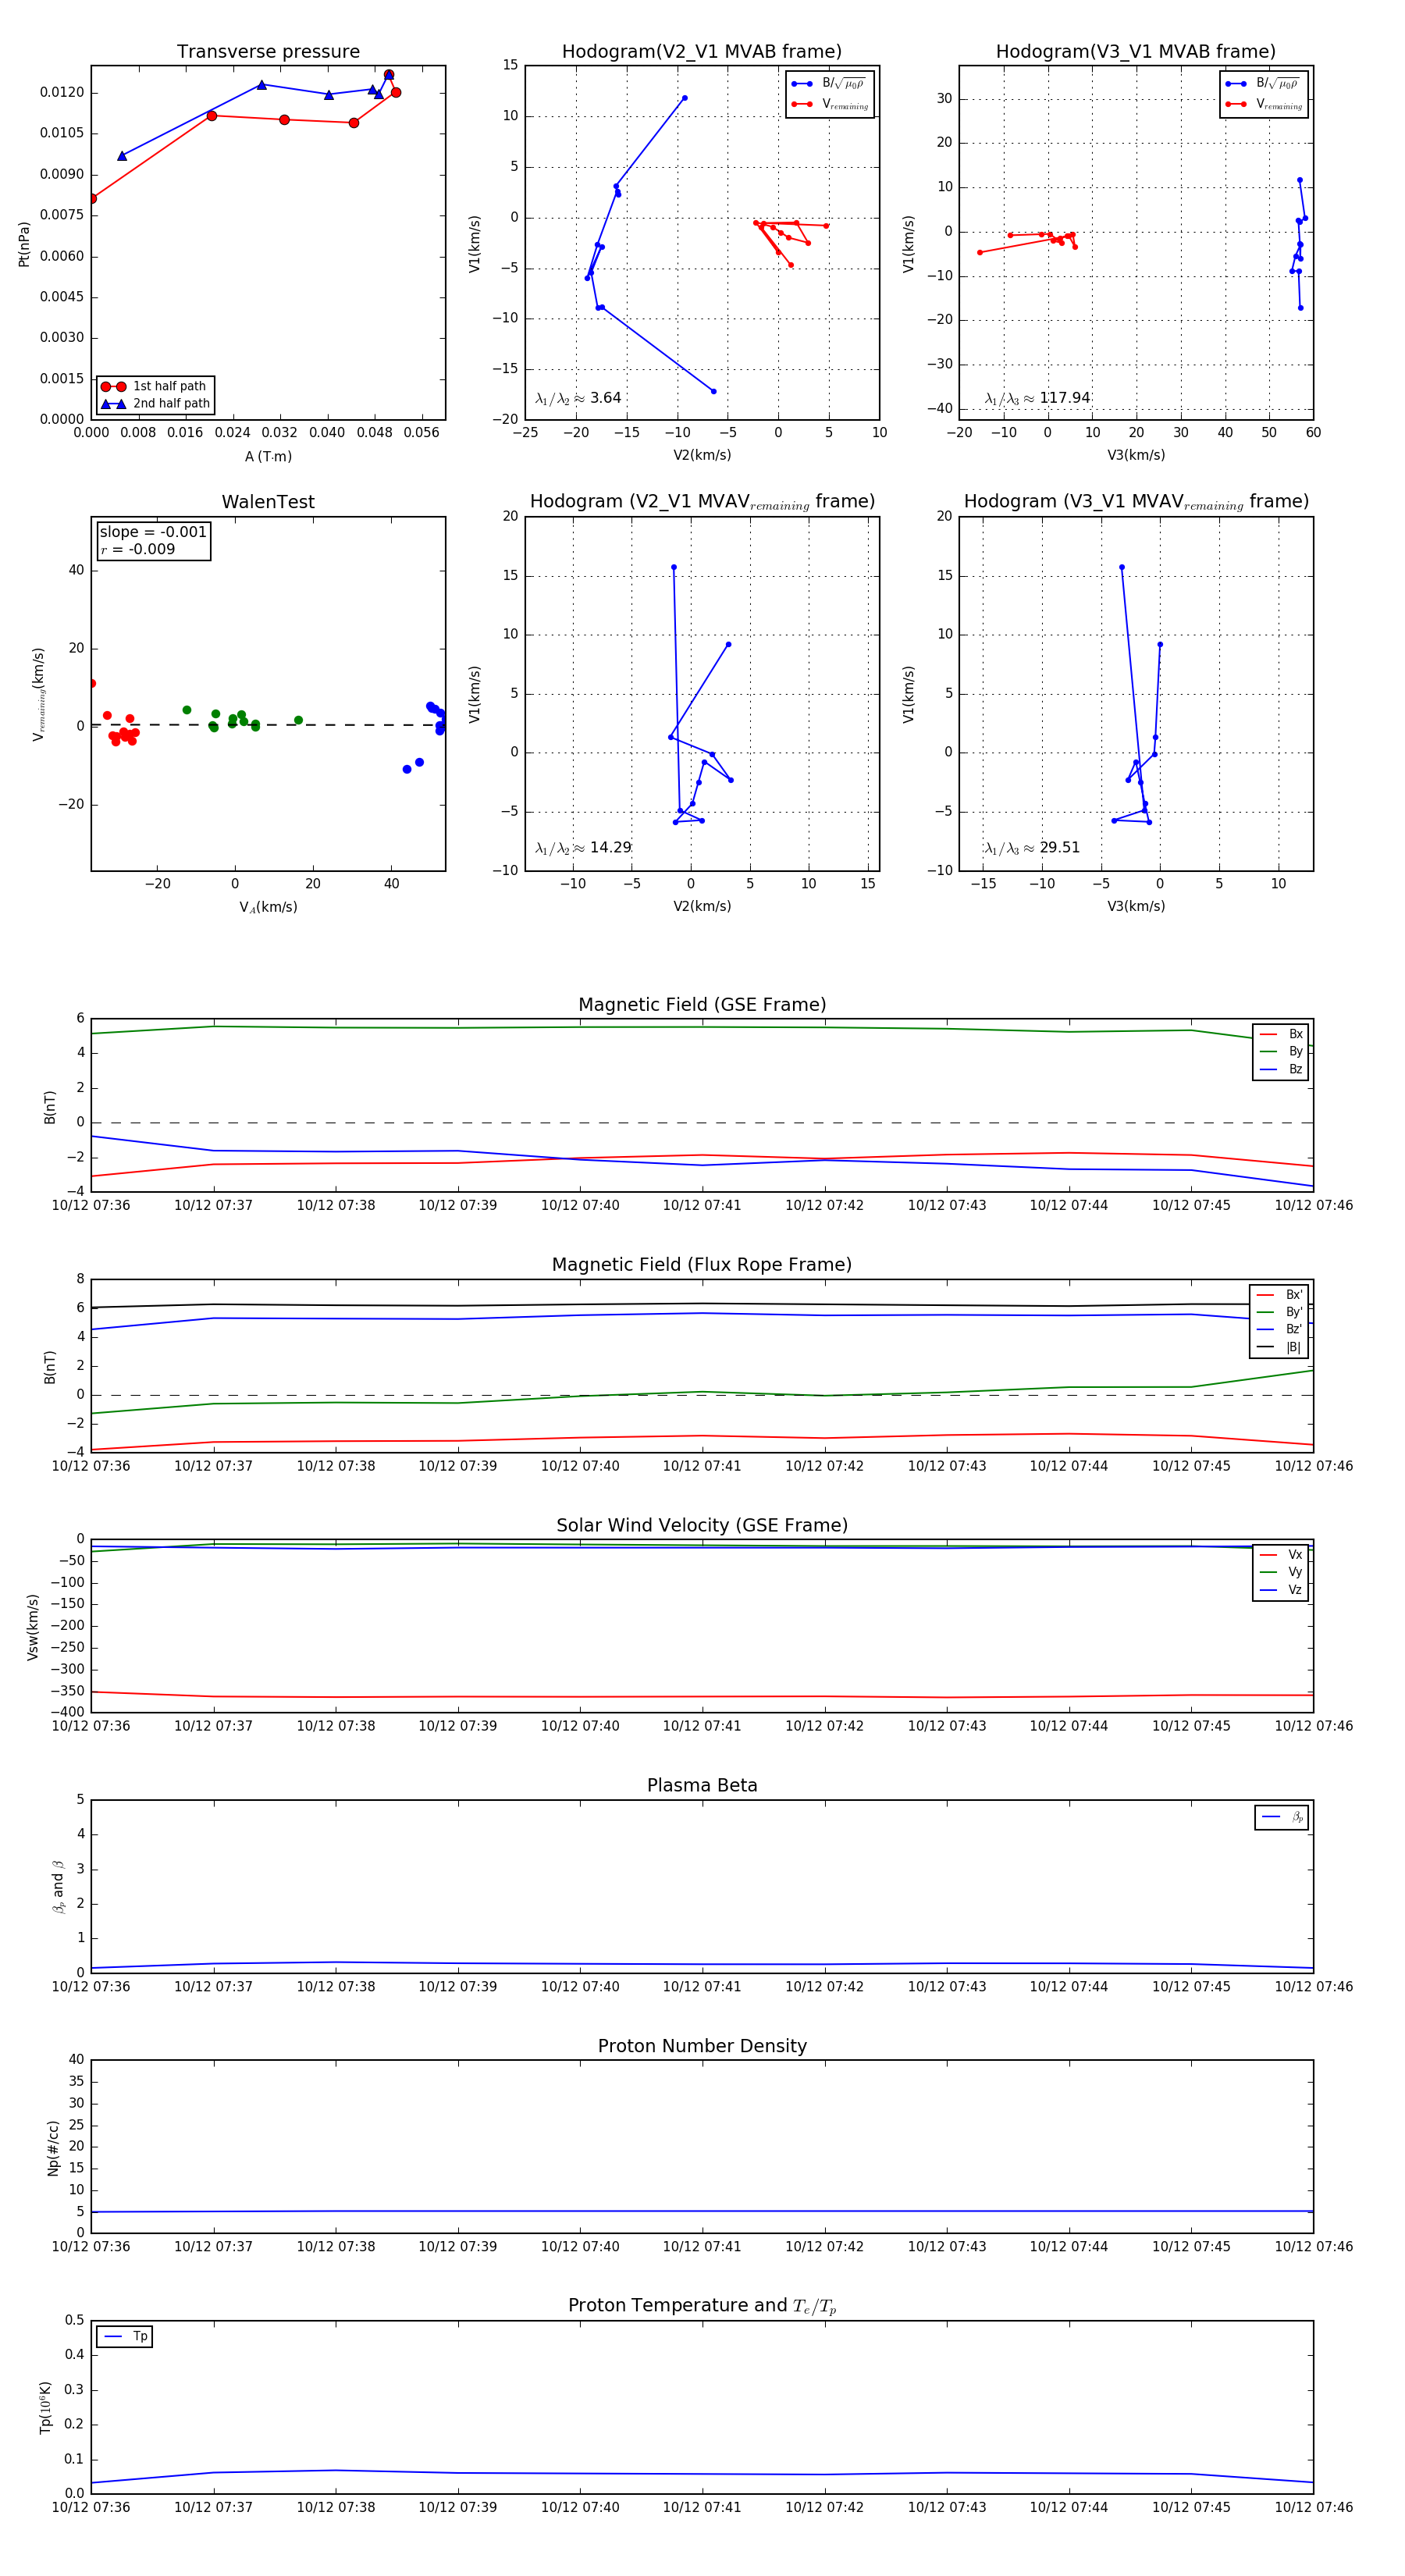Screen dimensions: 1405x2576
Task: Click the 'Tp(10^6K)' y-axis label
Action: [45, 2407]
